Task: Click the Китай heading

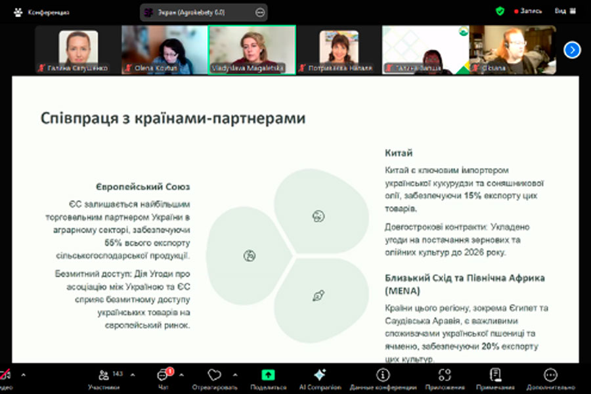Action: coord(399,153)
